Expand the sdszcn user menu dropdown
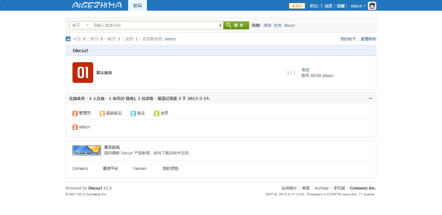 358,6
